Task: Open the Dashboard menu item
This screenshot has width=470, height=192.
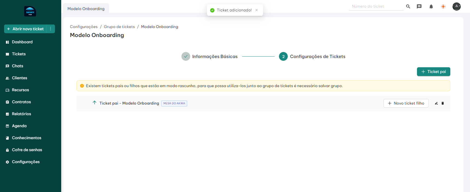Action: (22, 42)
